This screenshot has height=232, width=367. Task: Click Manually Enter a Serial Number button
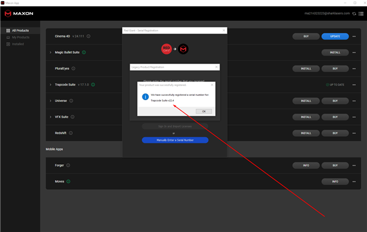(x=175, y=140)
